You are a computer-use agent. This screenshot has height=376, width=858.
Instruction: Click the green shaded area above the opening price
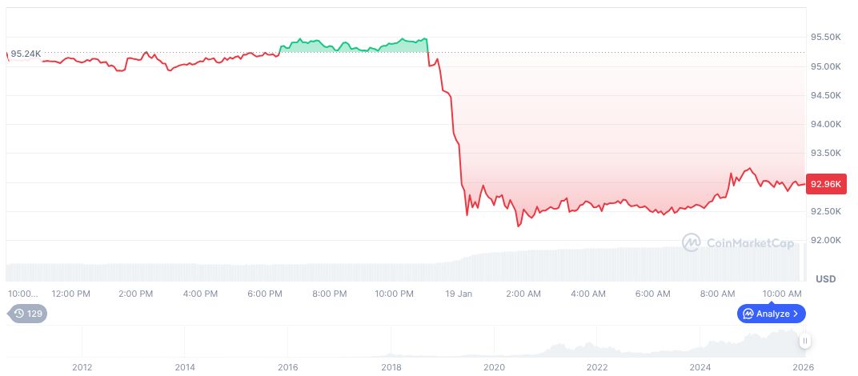point(352,46)
